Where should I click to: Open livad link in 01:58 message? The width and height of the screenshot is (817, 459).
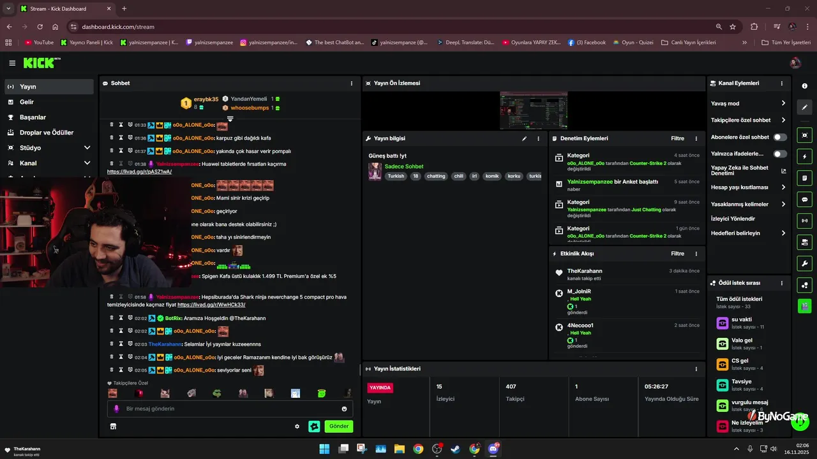coord(211,305)
